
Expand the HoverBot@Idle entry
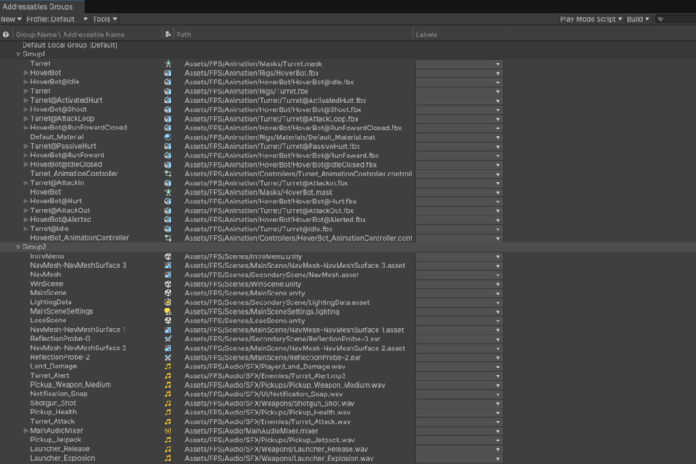[x=26, y=82]
